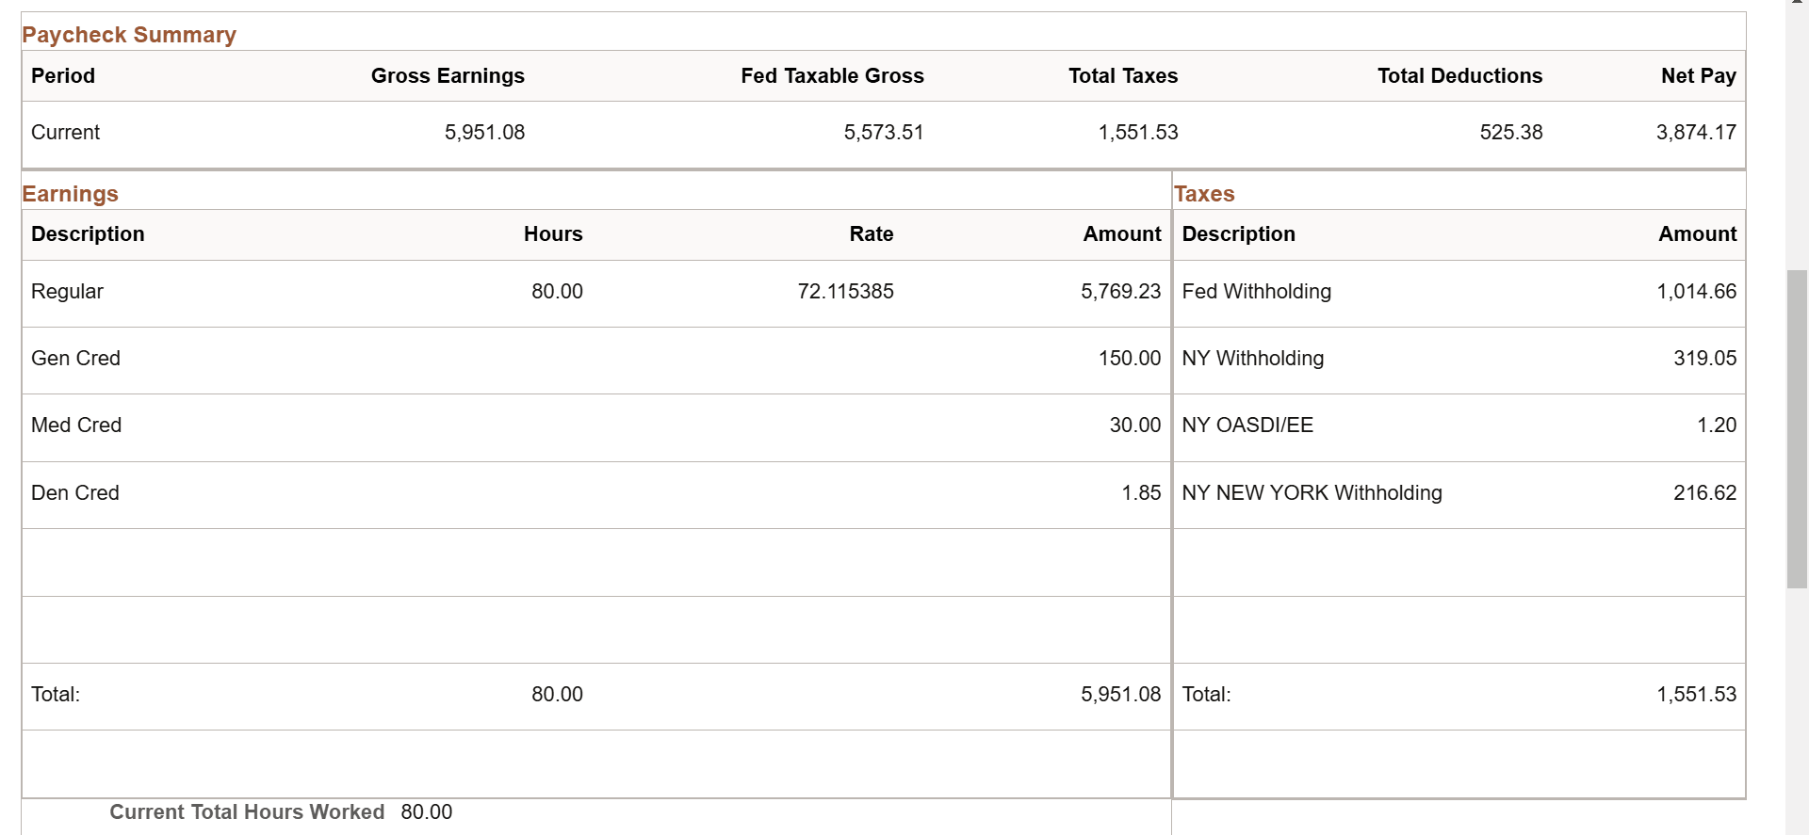Select the Taxes total amount 1,551.53

tap(1696, 695)
